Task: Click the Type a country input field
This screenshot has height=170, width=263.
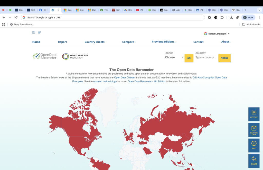Action: click(x=205, y=58)
